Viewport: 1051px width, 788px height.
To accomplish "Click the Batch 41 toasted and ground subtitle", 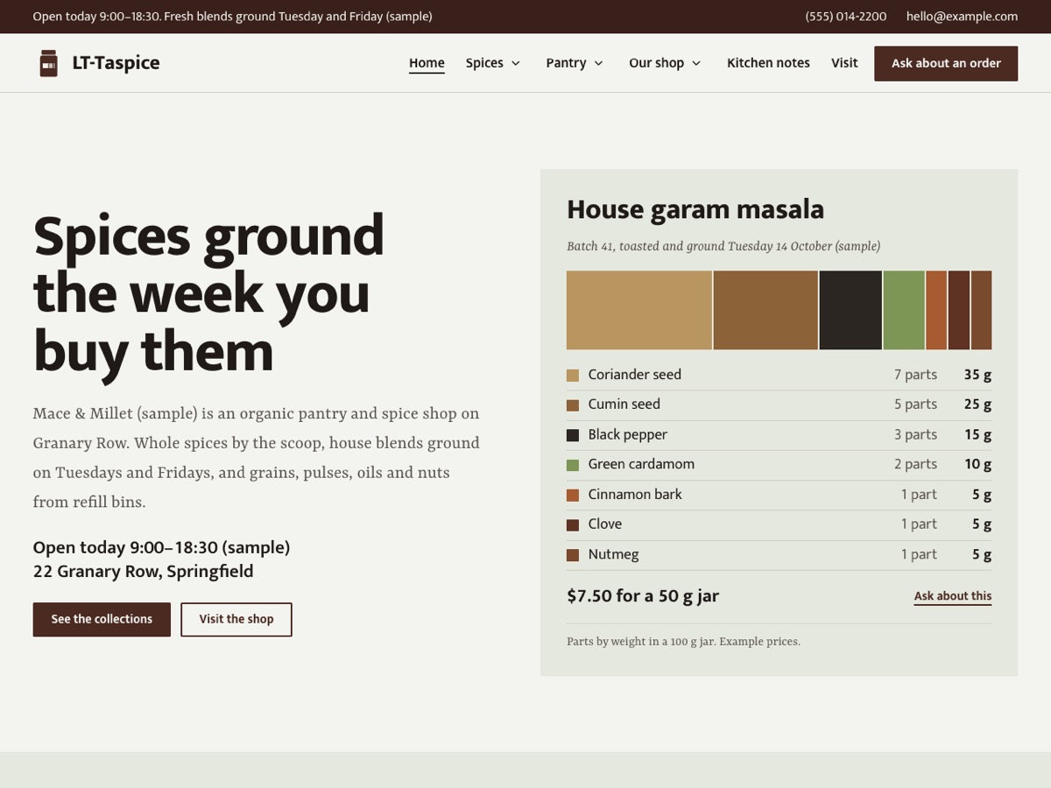I will click(723, 246).
